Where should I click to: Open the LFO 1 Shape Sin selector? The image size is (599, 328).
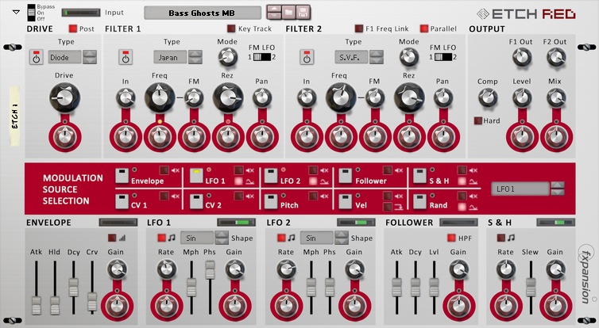pos(197,238)
